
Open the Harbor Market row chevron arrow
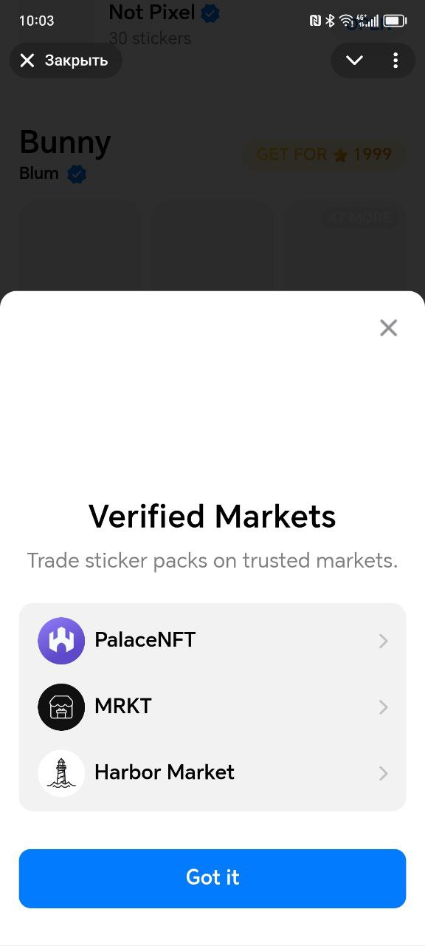383,773
